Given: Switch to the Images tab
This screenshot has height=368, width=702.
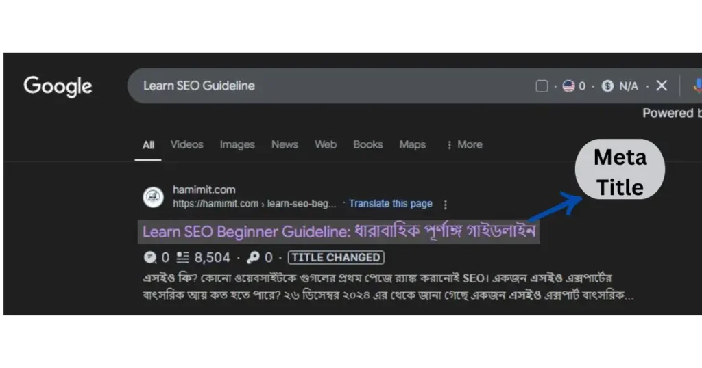Looking at the screenshot, I should coord(237,145).
